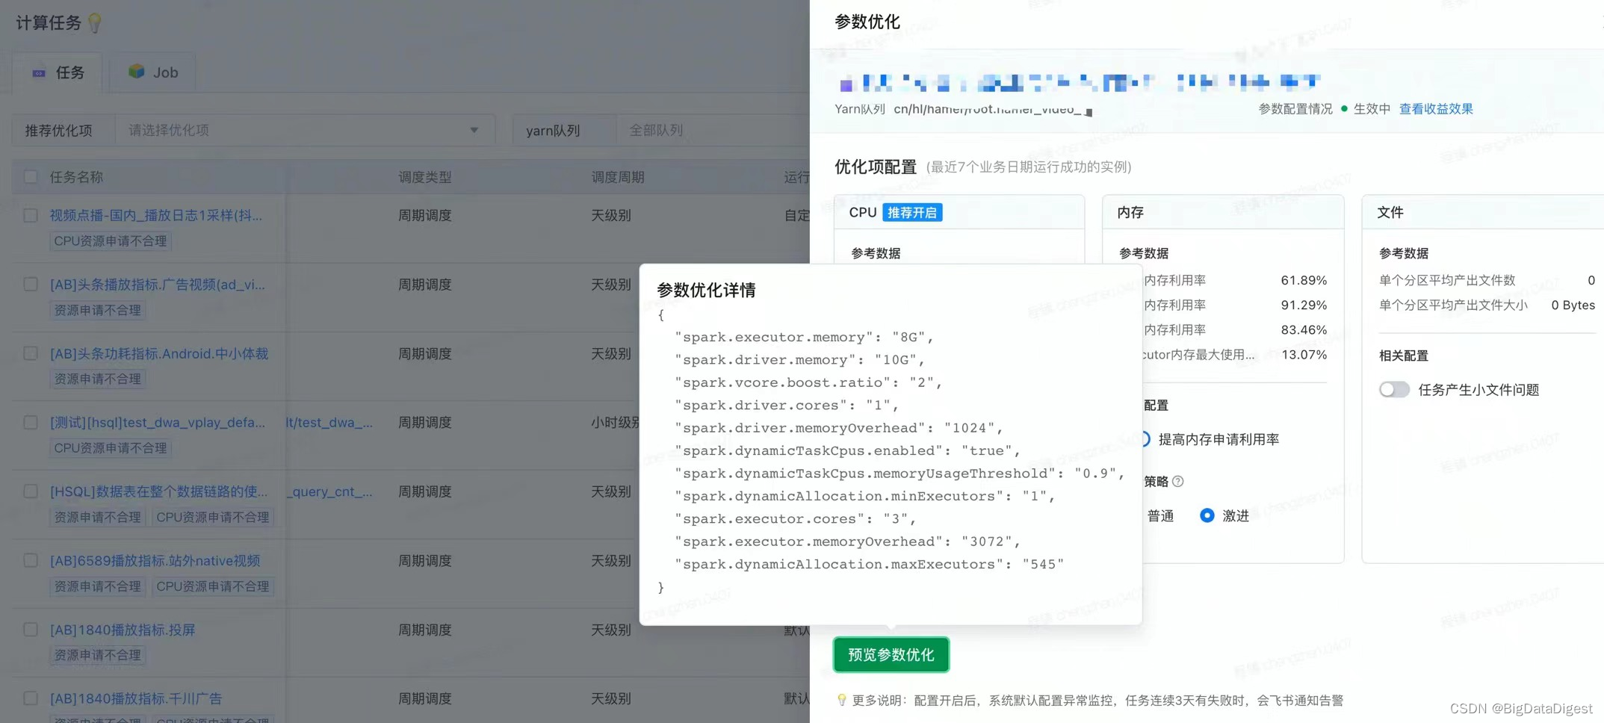The width and height of the screenshot is (1604, 723).
Task: Tick checkbox for 视频点播-国内_播放日志1采样 row
Action: point(31,215)
